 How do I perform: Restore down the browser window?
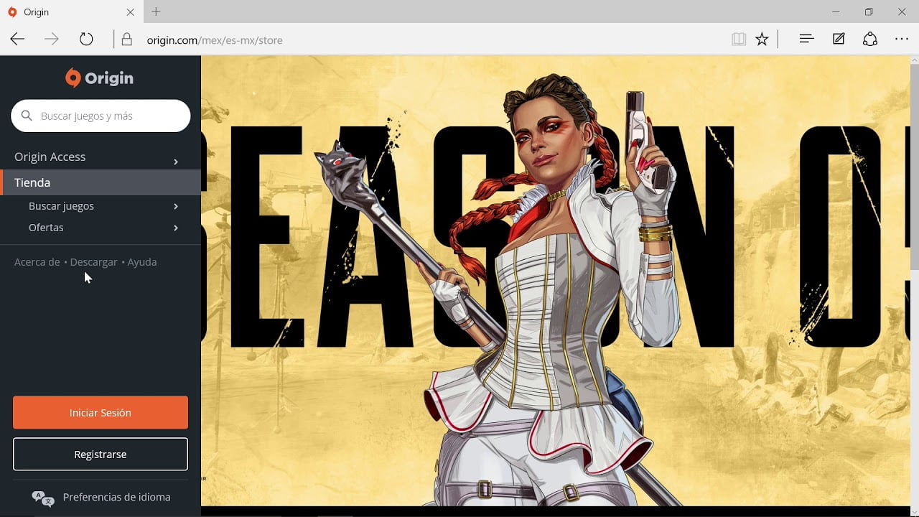pos(869,11)
